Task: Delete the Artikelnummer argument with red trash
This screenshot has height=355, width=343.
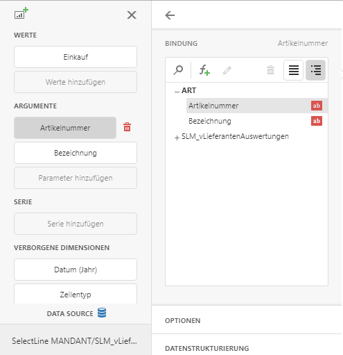Action: 127,127
